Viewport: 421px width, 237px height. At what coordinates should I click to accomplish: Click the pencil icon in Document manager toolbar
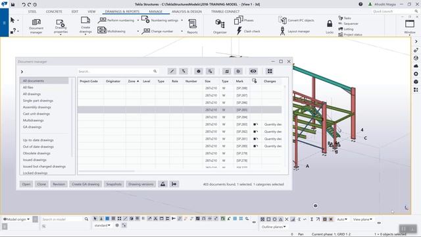click(172, 71)
